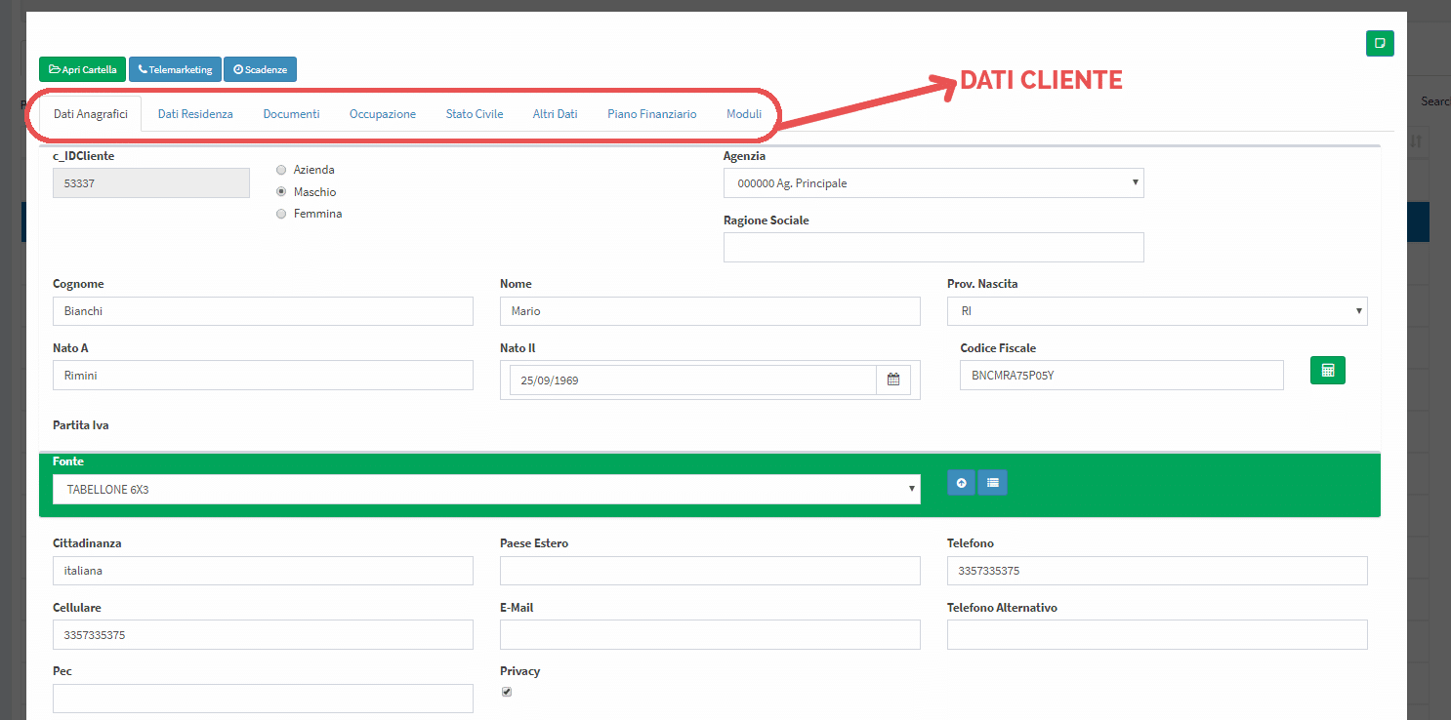The width and height of the screenshot is (1451, 720).
Task: Toggle the Privacy checkbox
Action: click(x=506, y=692)
